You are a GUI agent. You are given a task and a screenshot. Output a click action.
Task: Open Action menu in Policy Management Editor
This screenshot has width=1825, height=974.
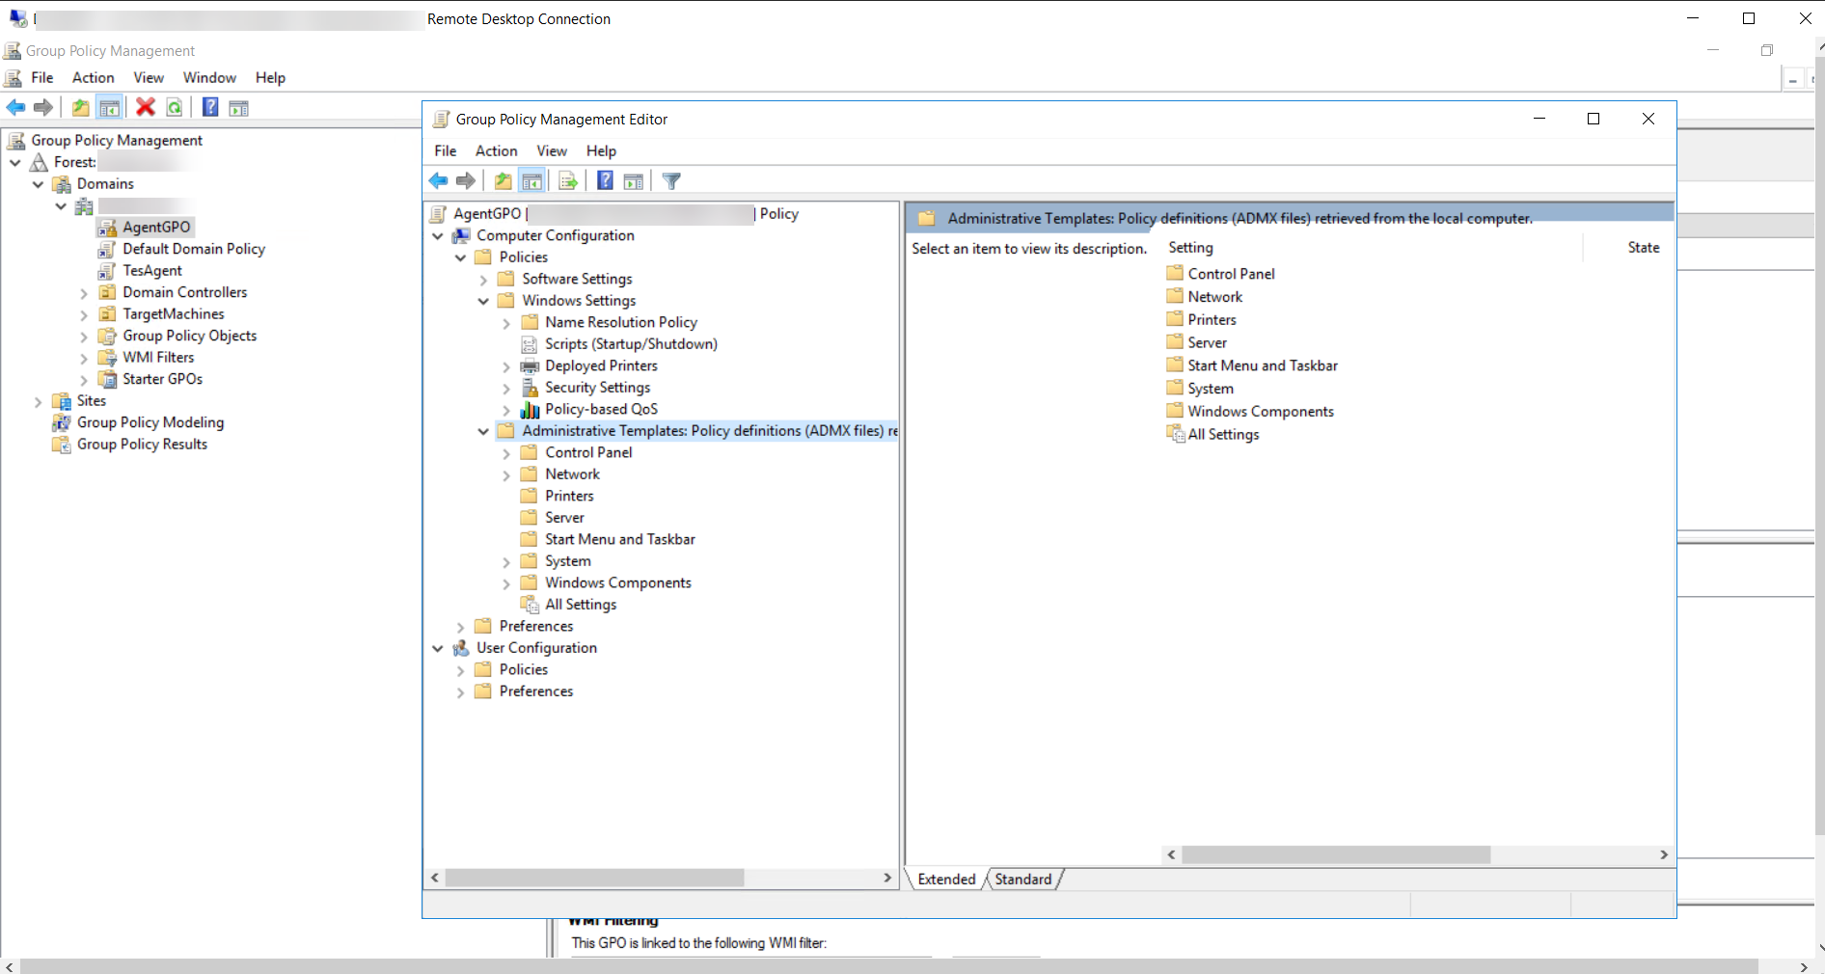(x=496, y=151)
